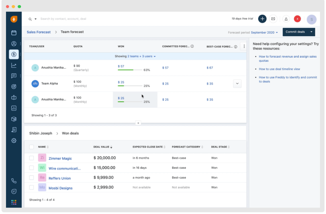326x214 pixels.
Task: Open the phone dialer icon
Action: (x=14, y=181)
